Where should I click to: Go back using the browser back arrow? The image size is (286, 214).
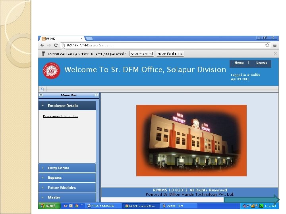click(43, 45)
